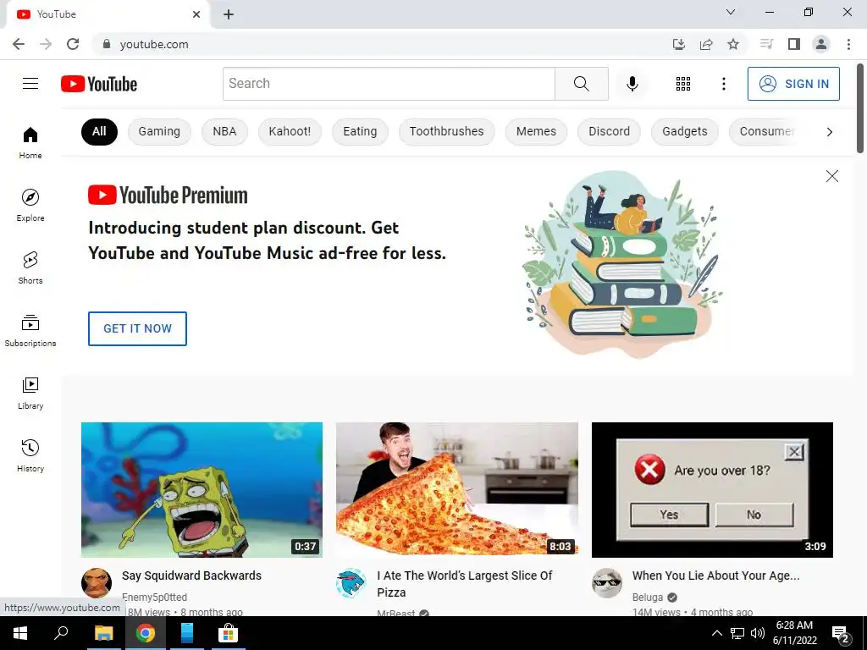Open Microsoft Store from taskbar
Image resolution: width=867 pixels, height=650 pixels.
click(228, 633)
